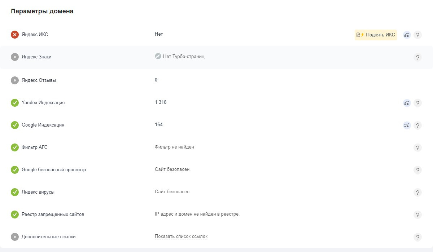Open help for the Яндекс ИКС row
Screen dimensions: 433x252
point(417,35)
